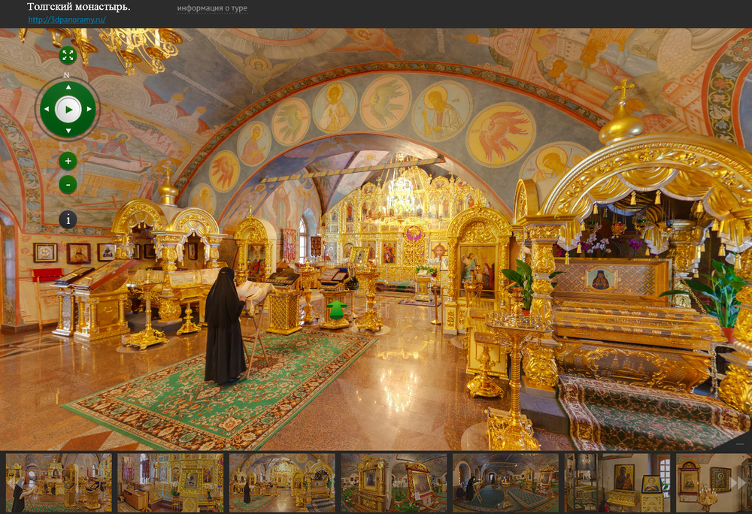Click the 'Толгский монастырь.' title
The image size is (752, 514).
point(78,7)
